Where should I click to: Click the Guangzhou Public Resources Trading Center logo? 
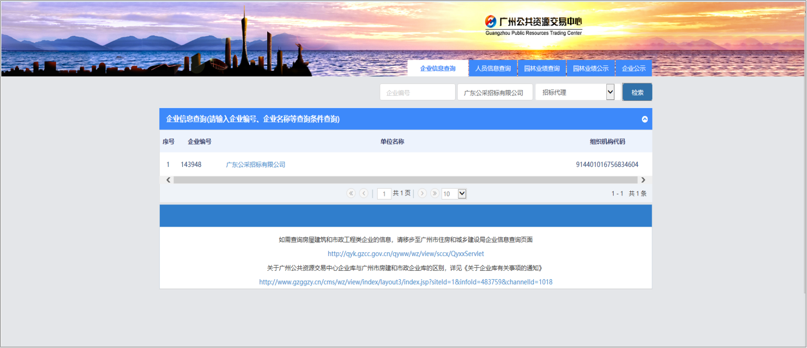click(533, 25)
